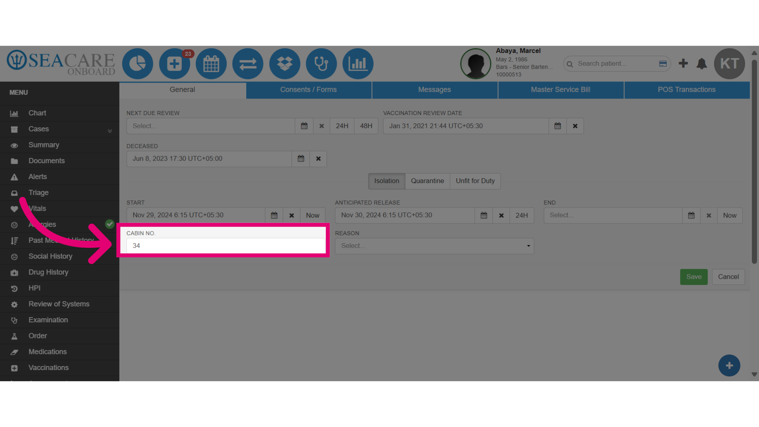Viewport: 759px width, 427px height.
Task: Open calendar for Vaccination Review Date
Action: point(558,126)
